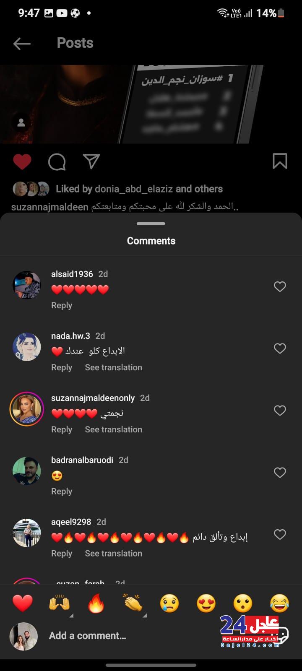
Task: Like the comment by nada.hw.3
Action: pyautogui.click(x=280, y=349)
